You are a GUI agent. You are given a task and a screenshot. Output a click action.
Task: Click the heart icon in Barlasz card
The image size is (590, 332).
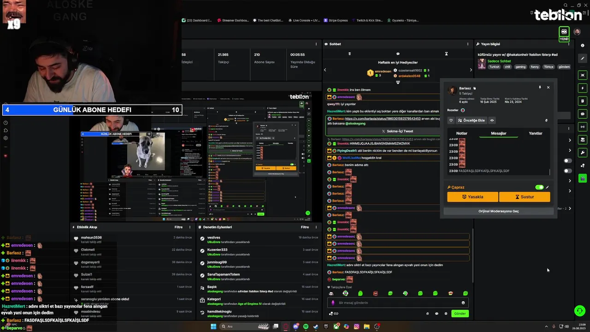pos(451,120)
